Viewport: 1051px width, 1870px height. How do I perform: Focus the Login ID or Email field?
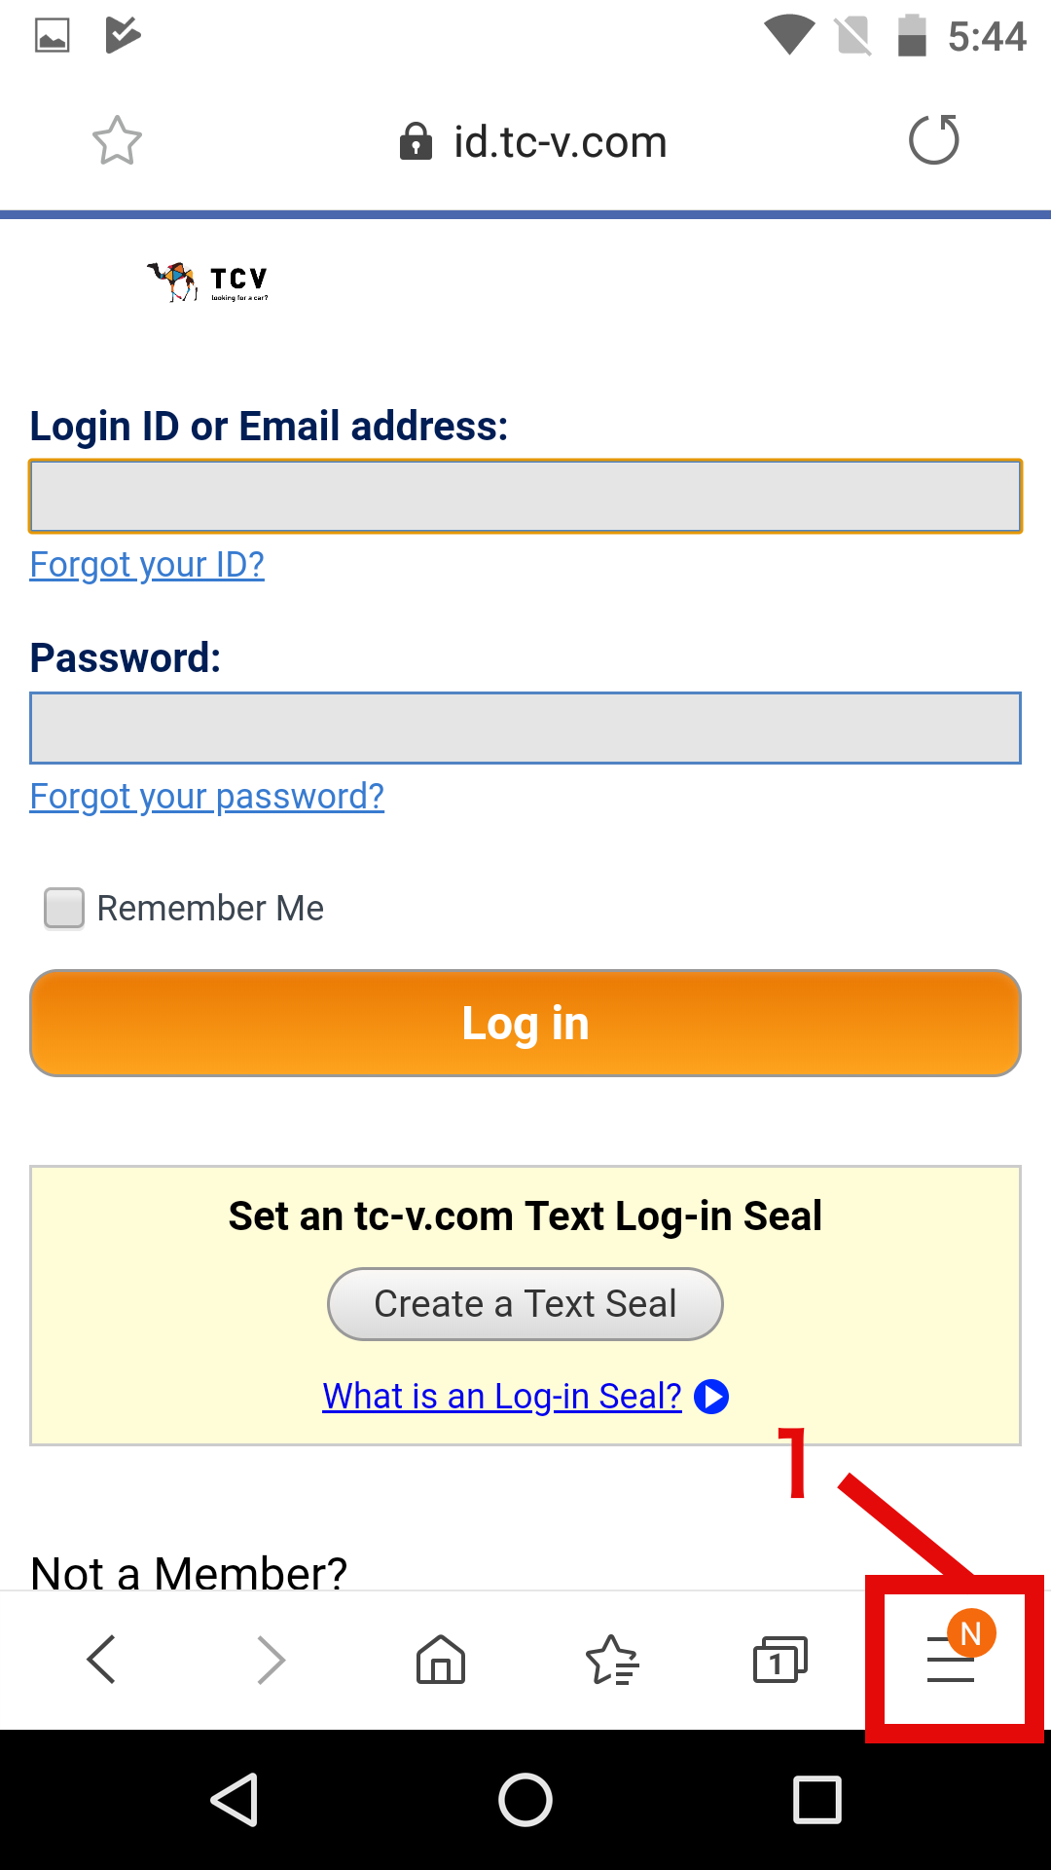click(x=525, y=497)
